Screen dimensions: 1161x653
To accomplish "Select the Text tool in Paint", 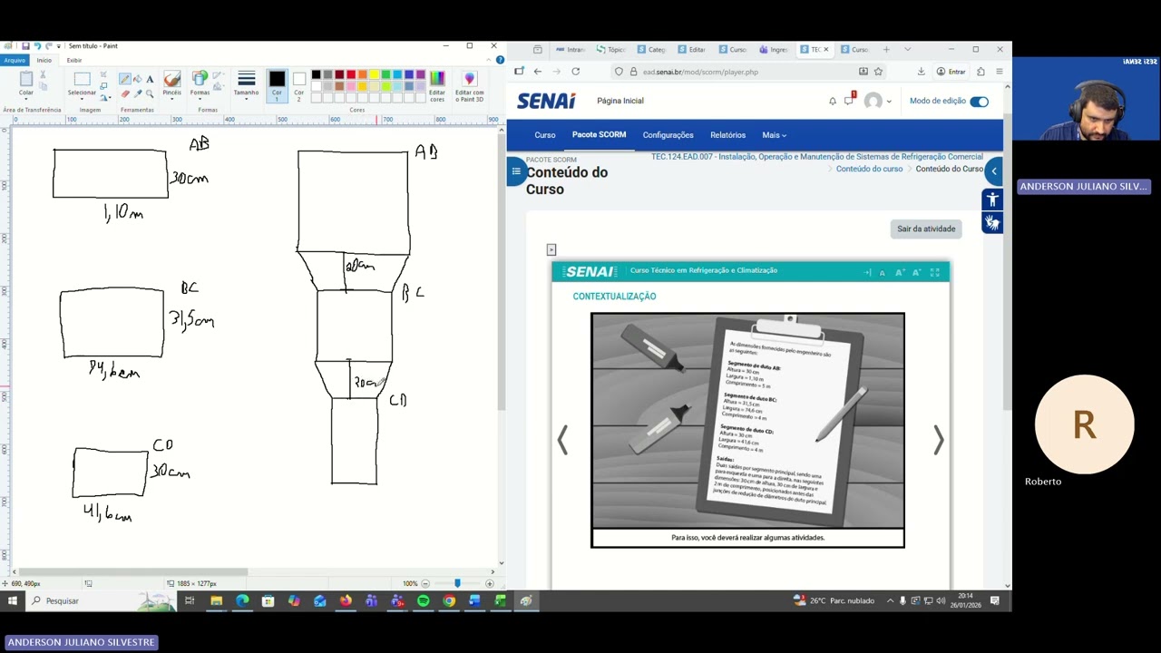I will 150,79.
